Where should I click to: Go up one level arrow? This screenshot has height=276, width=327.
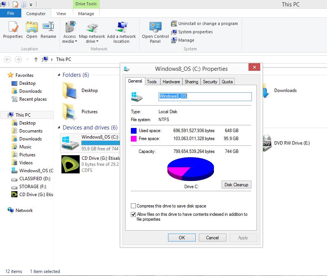tap(36, 59)
